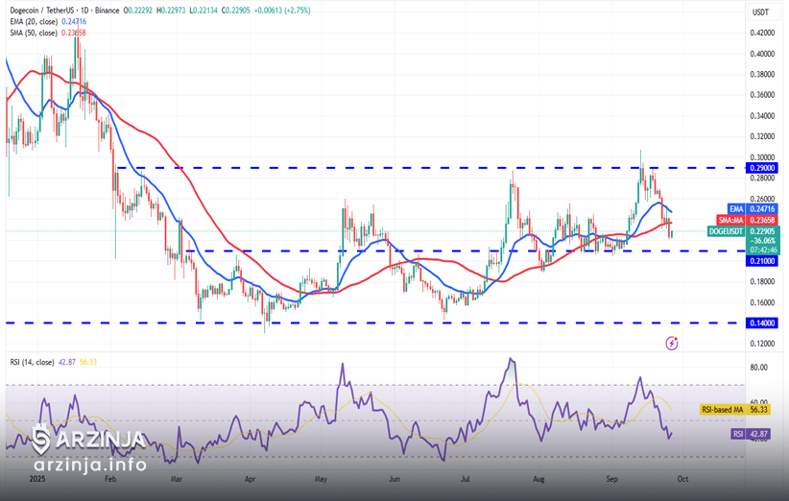Open the arzinja.info website link

point(89,465)
